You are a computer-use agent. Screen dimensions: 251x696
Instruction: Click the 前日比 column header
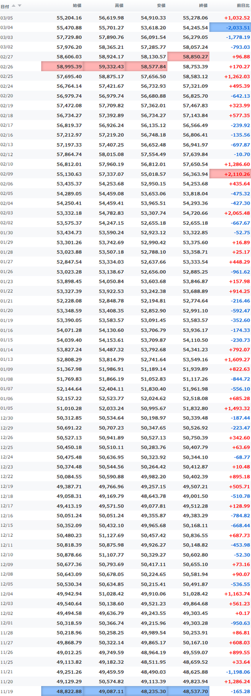coord(242,6)
